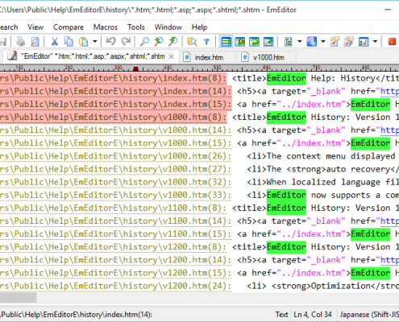Viewport: 399px width, 322px height.
Task: Expand the dropdown beside checklist icon
Action: point(375,42)
